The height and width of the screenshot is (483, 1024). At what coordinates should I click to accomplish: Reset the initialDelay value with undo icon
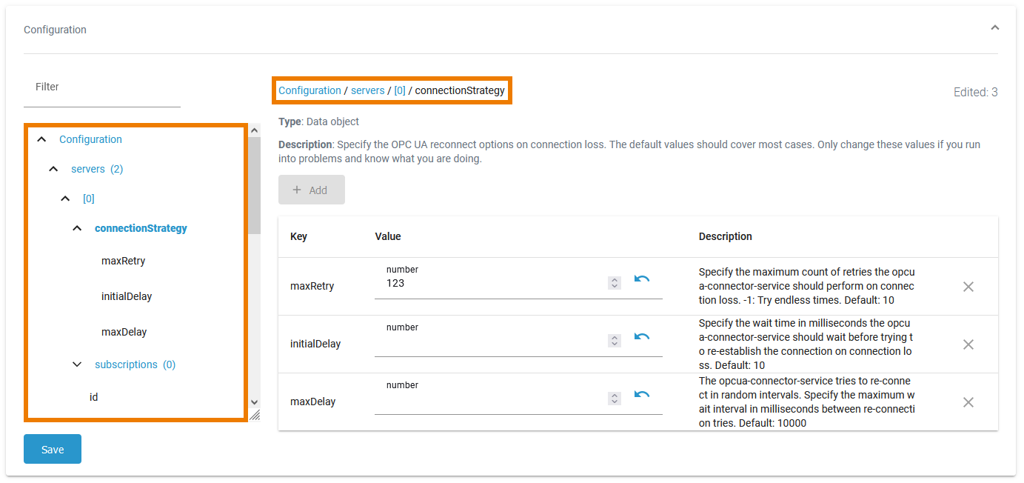[x=642, y=337]
